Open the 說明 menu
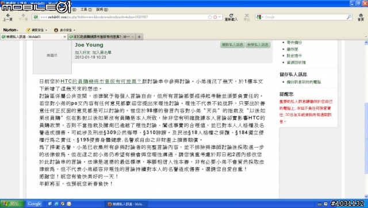The height and width of the screenshot is (208, 368). tap(102, 9)
